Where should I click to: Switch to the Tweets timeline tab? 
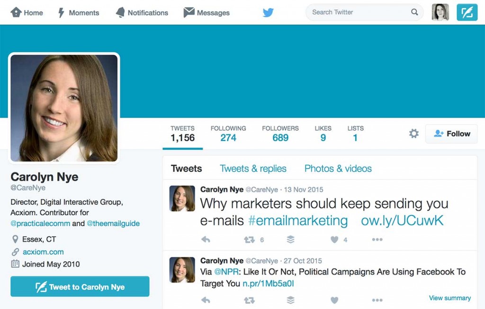coord(186,169)
